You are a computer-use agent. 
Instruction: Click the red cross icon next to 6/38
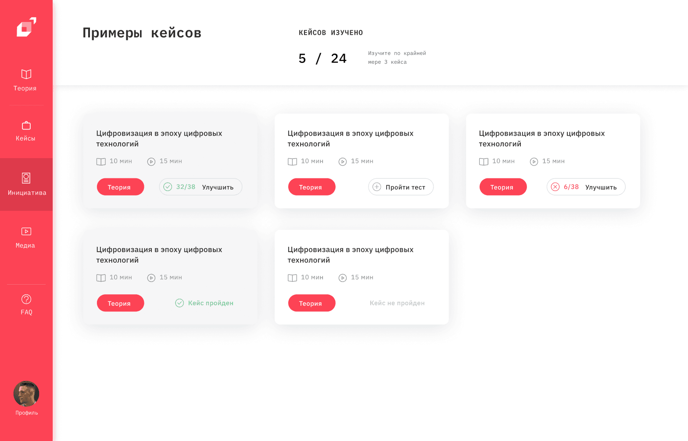click(x=555, y=187)
